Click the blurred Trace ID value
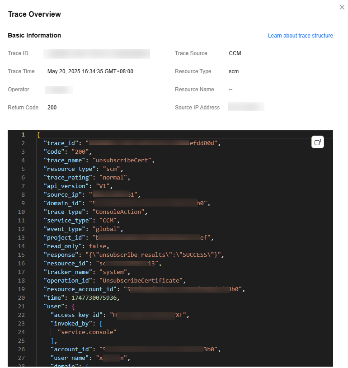Screen dimensions: 348x368 [x=97, y=54]
